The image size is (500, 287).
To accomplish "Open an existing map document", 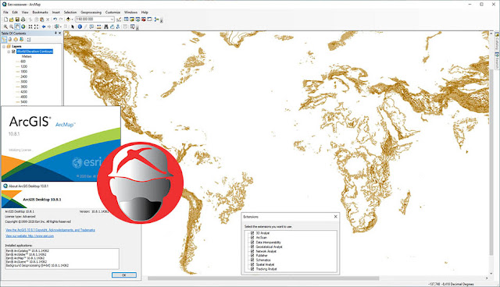I will point(11,19).
